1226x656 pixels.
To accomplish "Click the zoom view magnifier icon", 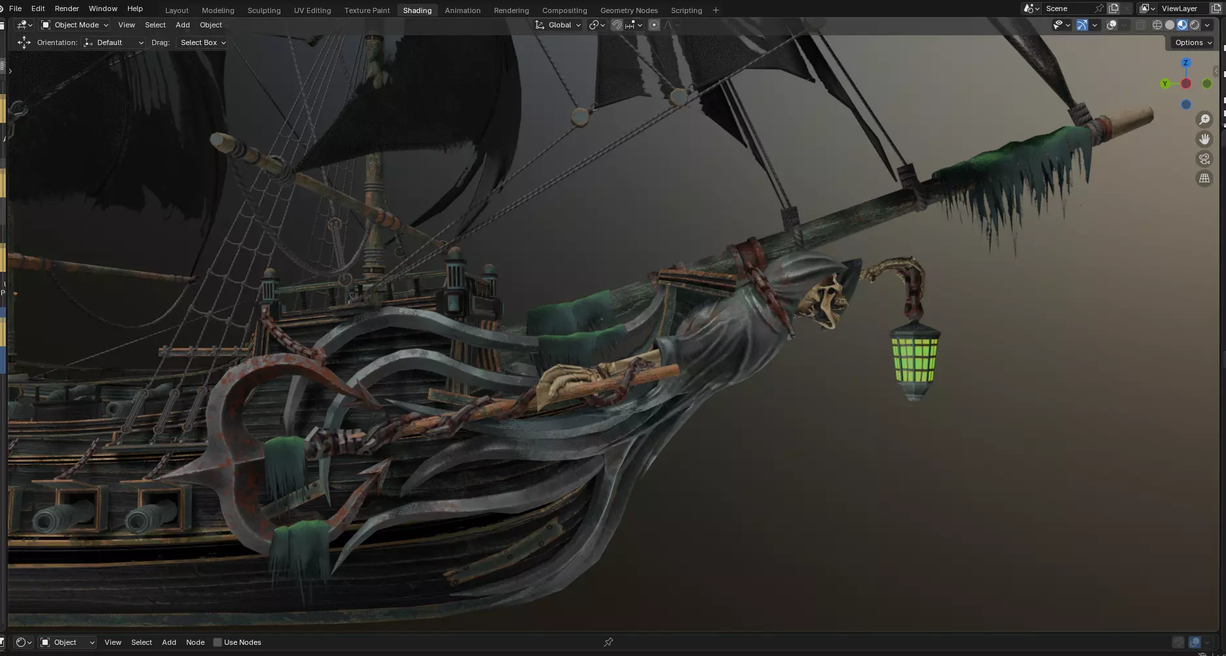I will click(1204, 120).
